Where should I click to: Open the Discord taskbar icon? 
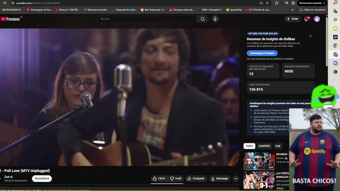(335, 63)
